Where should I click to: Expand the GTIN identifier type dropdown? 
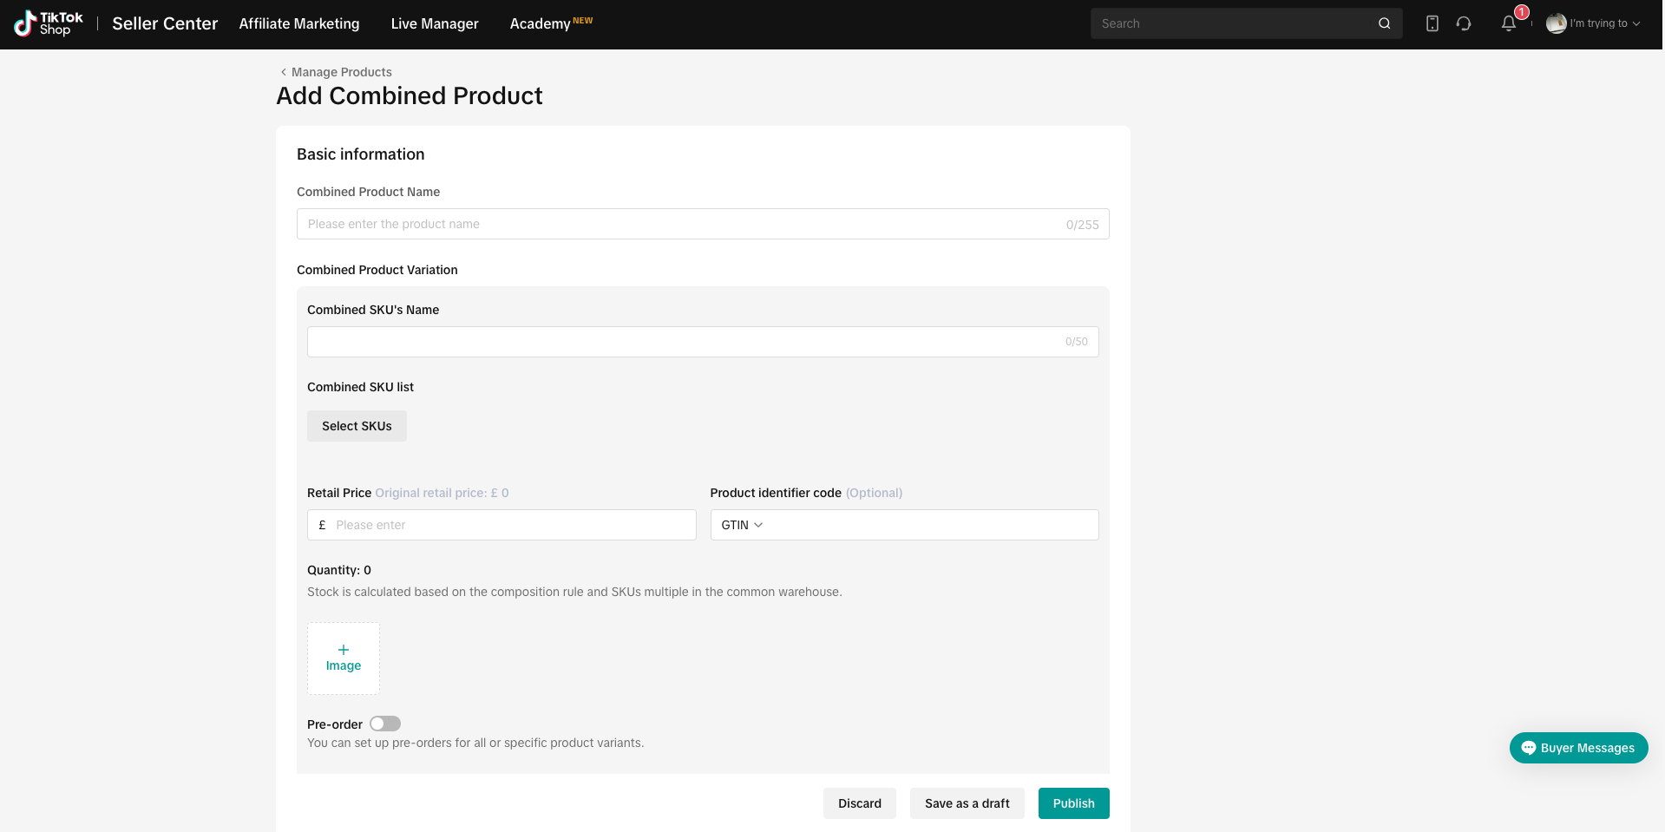pyautogui.click(x=742, y=525)
